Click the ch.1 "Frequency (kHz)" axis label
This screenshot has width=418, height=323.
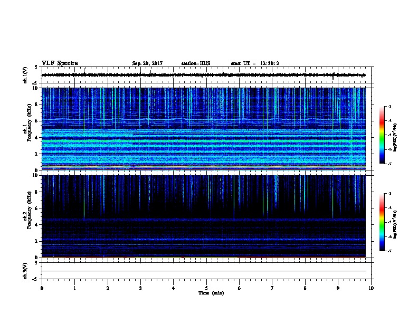click(x=29, y=122)
